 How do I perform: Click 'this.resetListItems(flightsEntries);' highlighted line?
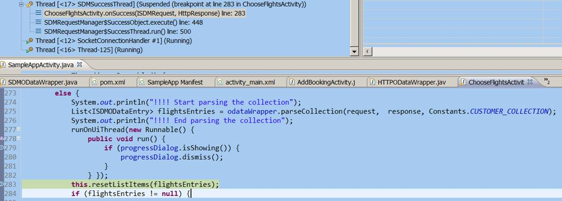pyautogui.click(x=145, y=184)
